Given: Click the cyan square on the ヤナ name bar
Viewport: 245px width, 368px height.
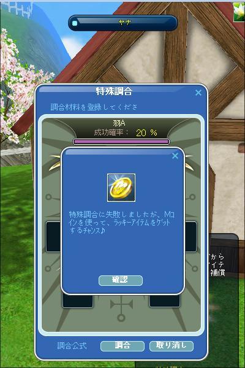Looking at the screenshot, I should tap(75, 23).
